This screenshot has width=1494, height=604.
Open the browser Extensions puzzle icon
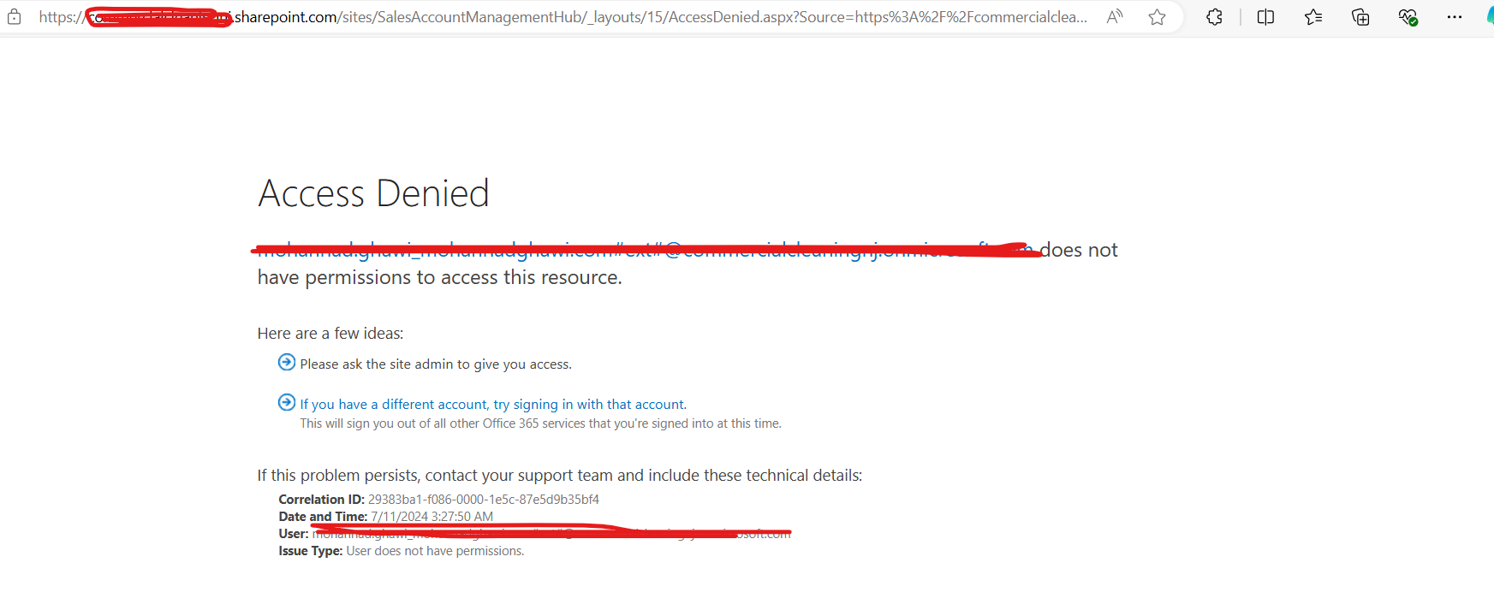[1214, 17]
